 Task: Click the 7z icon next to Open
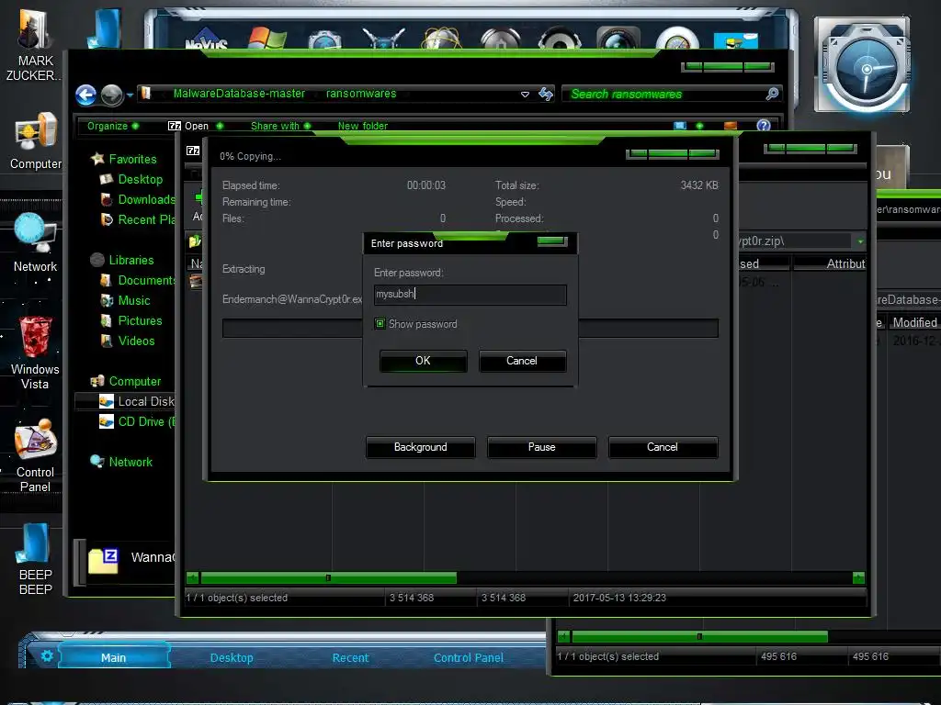(x=174, y=126)
